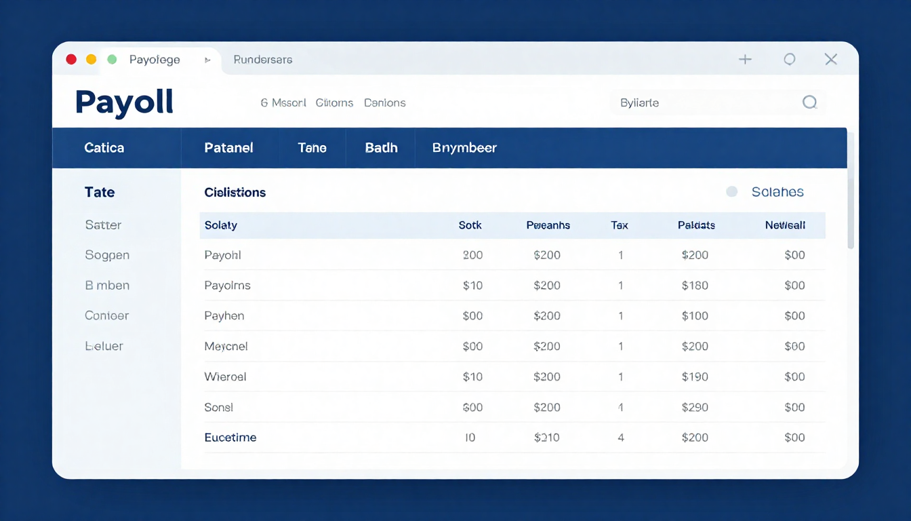Screen dimensions: 911x521
Task: Click the vertical scrollbar at right edge
Action: [851, 204]
